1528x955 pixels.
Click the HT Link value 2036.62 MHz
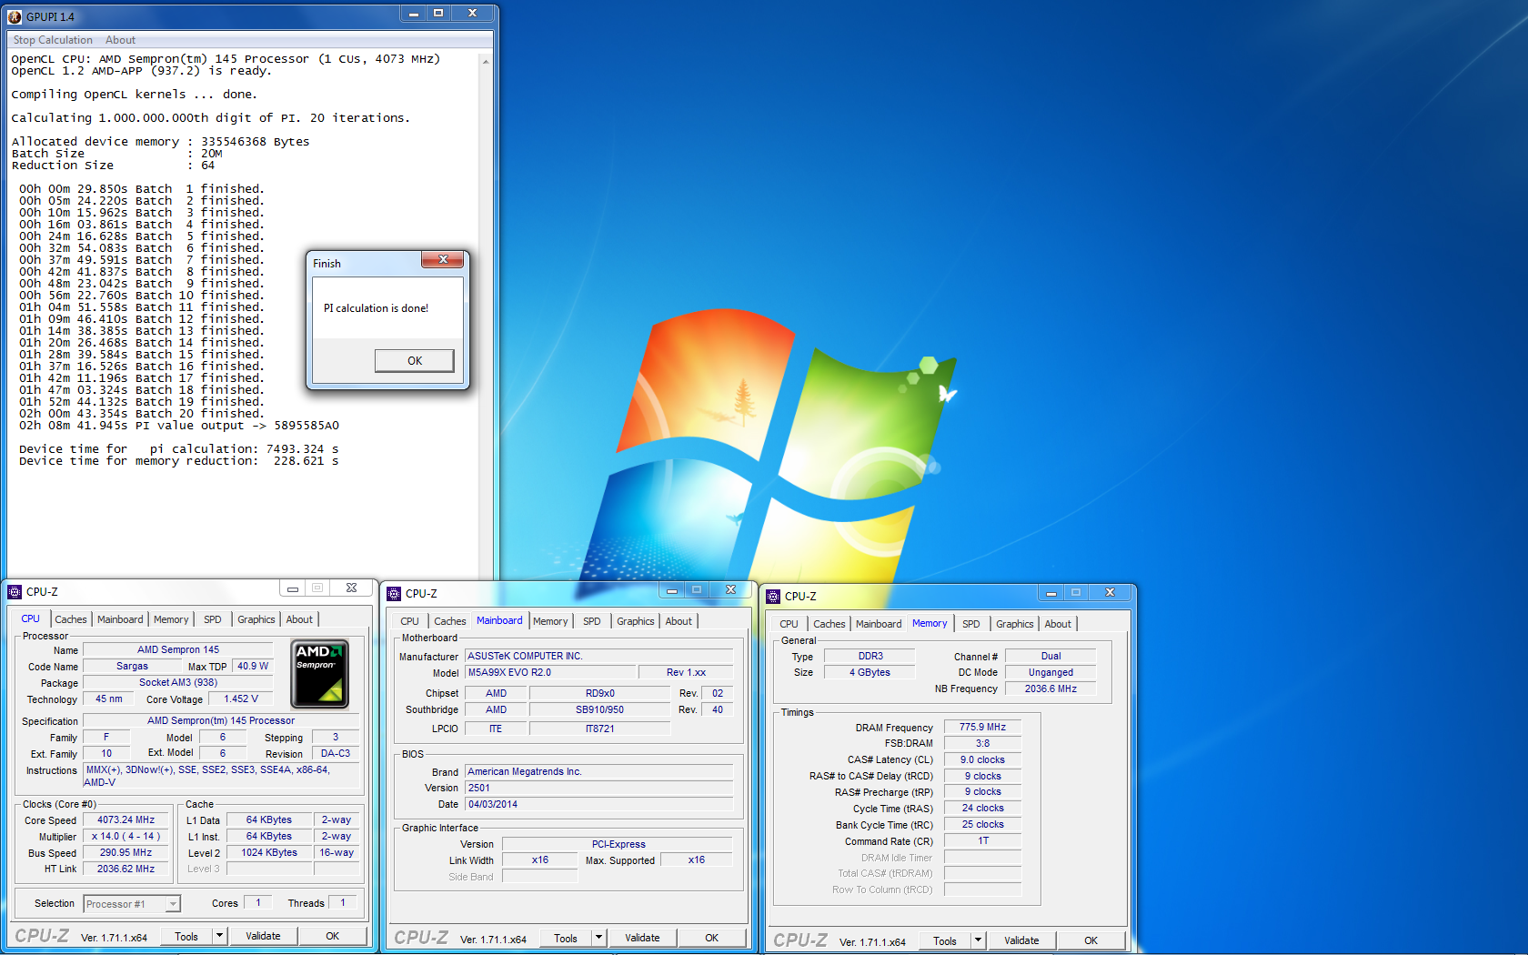(126, 870)
